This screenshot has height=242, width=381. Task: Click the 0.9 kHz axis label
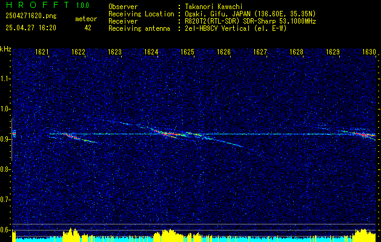[5, 139]
